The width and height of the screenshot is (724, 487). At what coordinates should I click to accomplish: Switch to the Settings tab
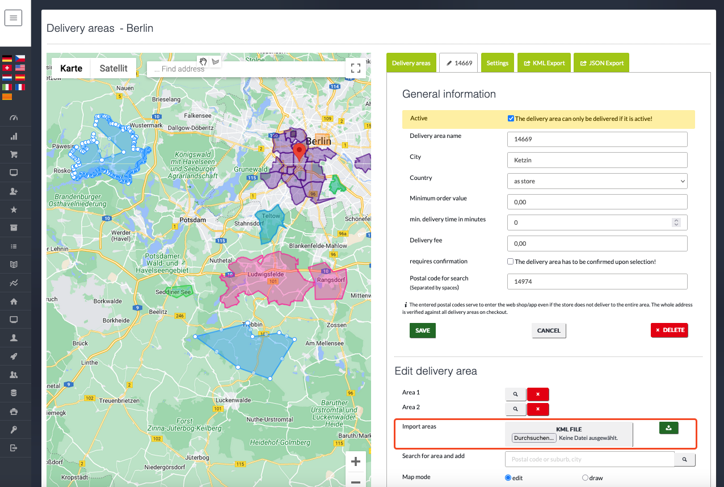(x=498, y=63)
